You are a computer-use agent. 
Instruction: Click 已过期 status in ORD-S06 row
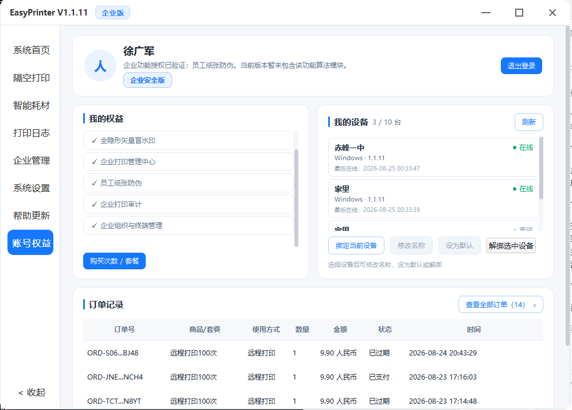379,353
